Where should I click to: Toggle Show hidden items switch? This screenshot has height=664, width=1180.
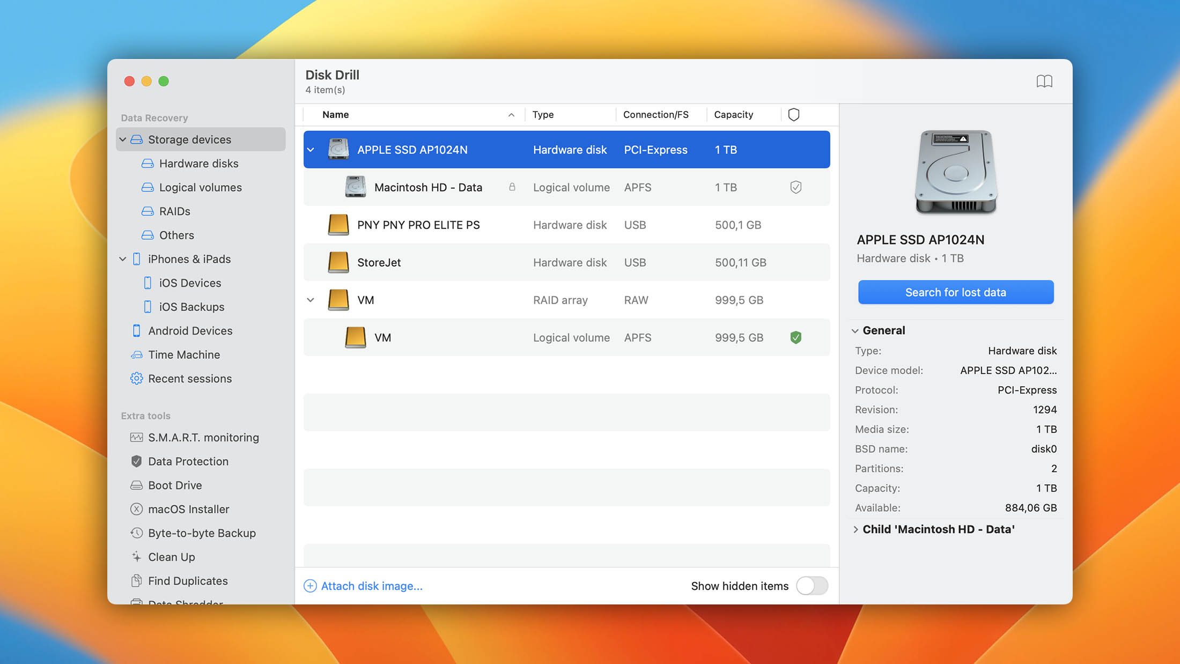811,585
